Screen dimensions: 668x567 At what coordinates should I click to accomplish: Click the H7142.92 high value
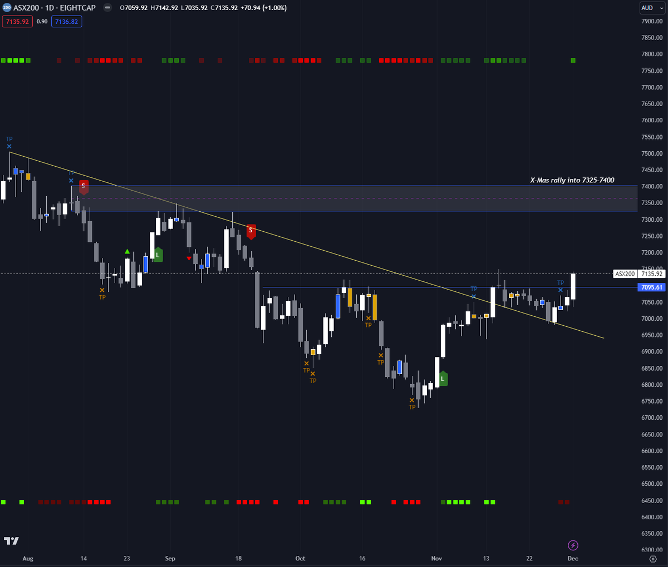[164, 8]
